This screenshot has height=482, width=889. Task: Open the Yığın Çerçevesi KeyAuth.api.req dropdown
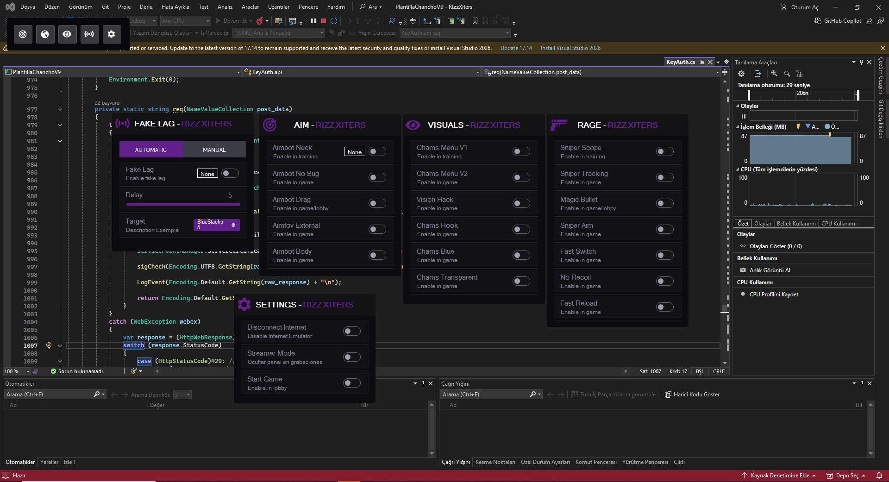pyautogui.click(x=455, y=33)
